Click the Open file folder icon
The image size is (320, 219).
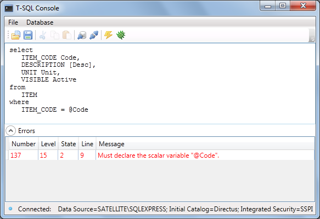pos(16,35)
